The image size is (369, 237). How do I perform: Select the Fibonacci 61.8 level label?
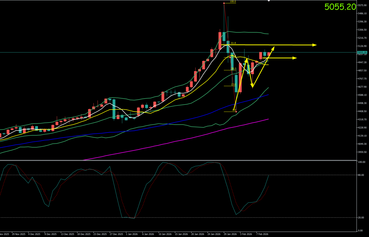(x=233, y=43)
